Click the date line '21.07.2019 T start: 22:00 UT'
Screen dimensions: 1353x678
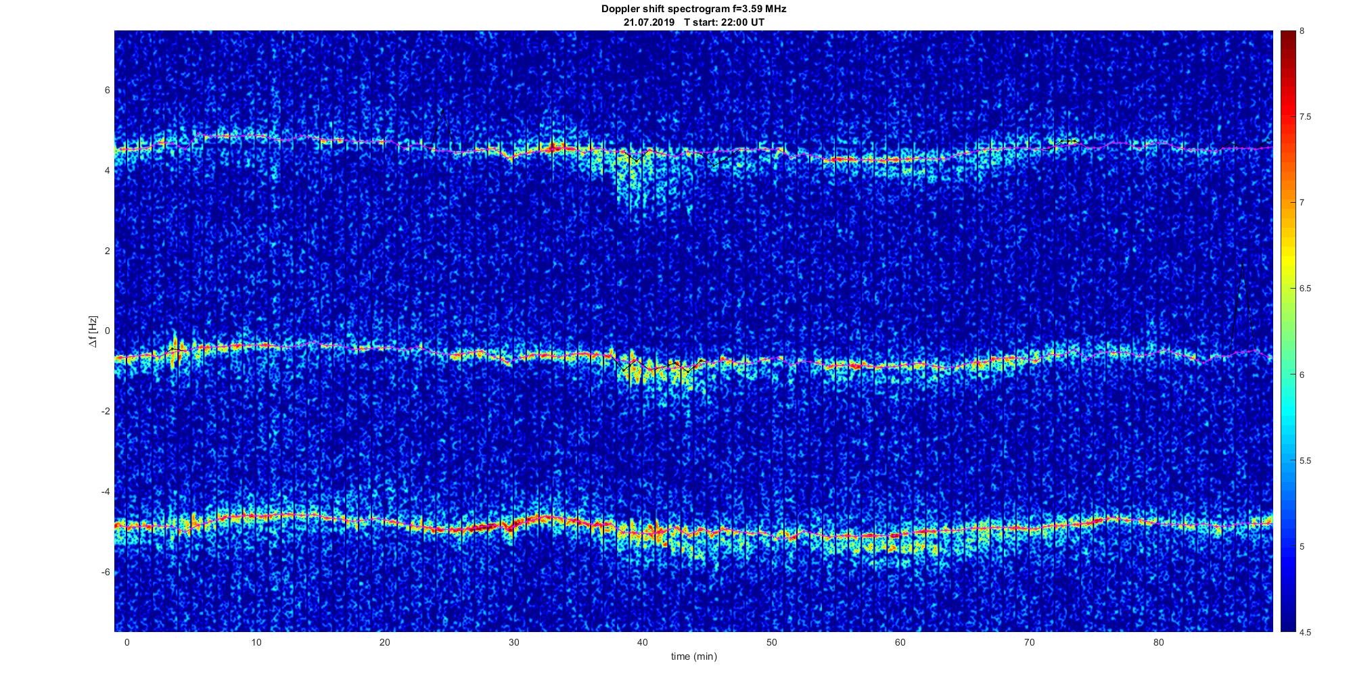[x=693, y=22]
